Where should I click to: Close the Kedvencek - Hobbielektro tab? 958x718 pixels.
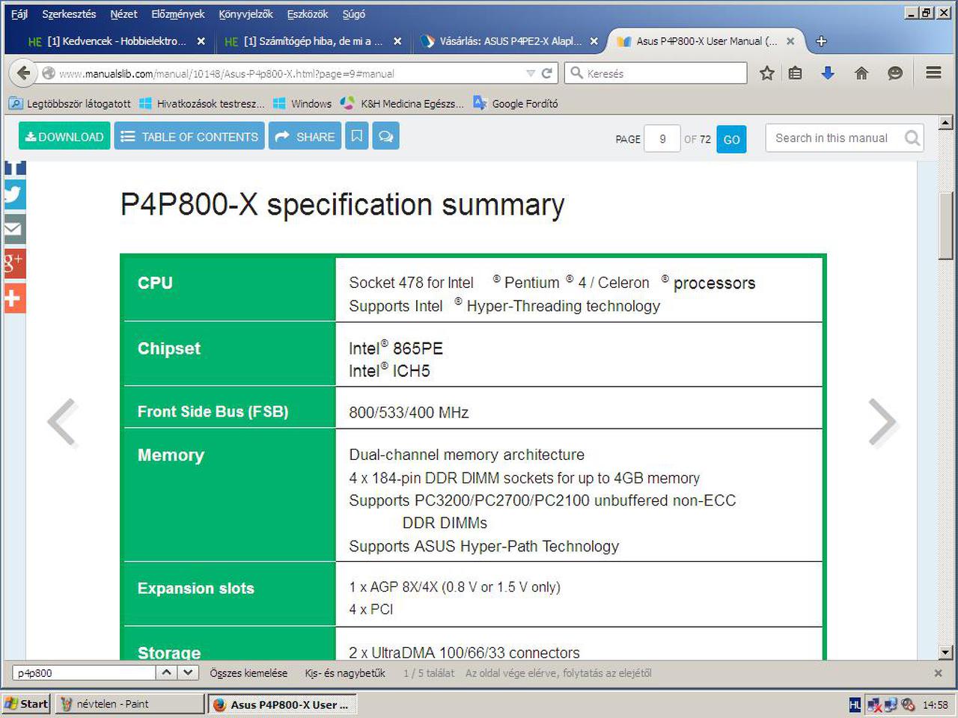coord(201,41)
